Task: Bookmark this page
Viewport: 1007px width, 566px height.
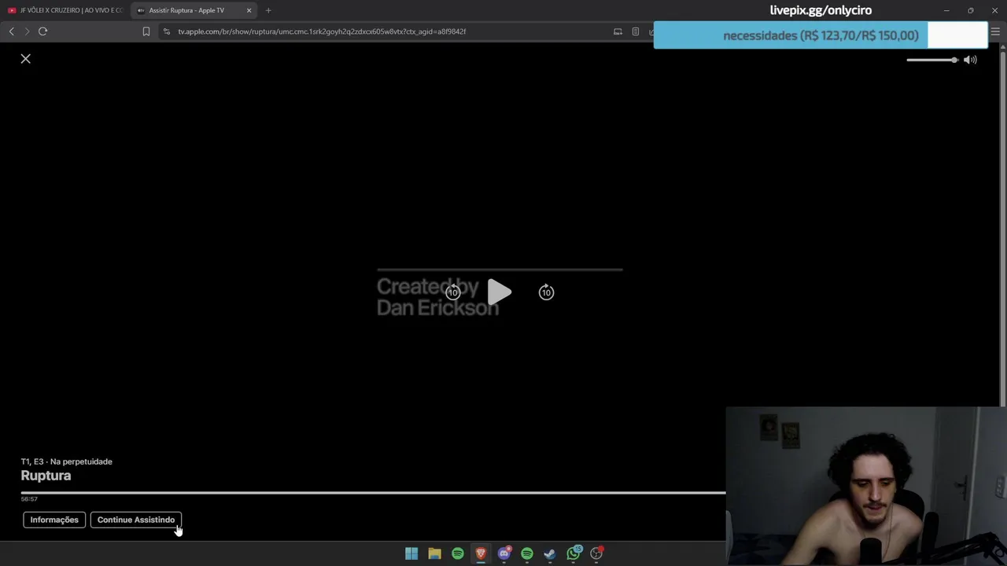Action: coord(146,31)
